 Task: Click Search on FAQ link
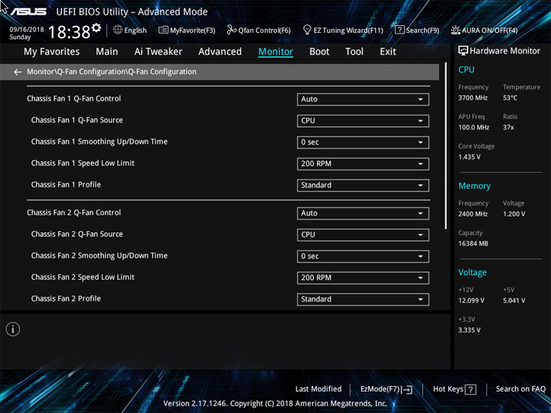point(521,389)
